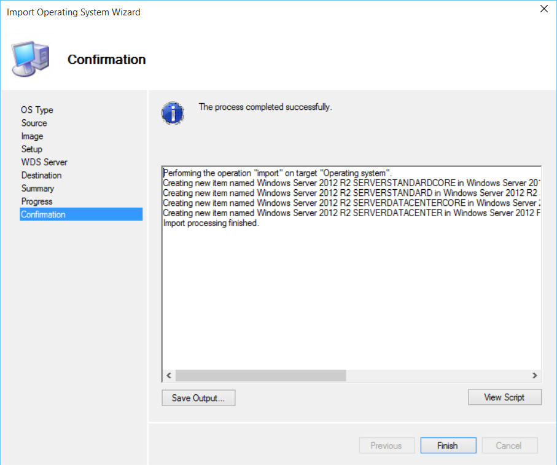Select the Progress step in sidebar
Viewport: 557px width, 465px height.
click(37, 201)
